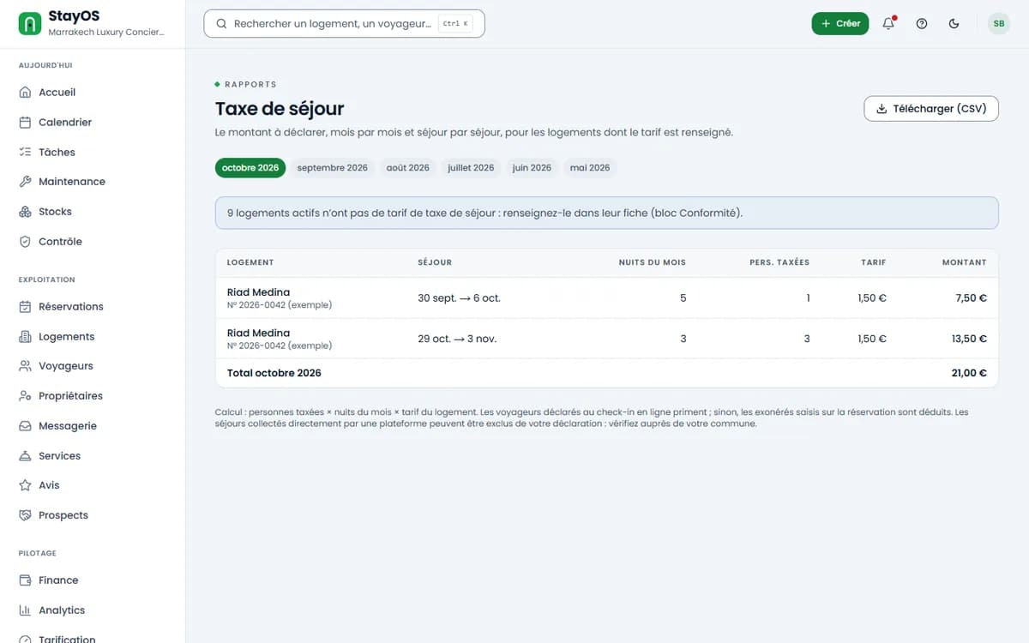1029x643 pixels.
Task: Click the Finance wallet icon
Action: pyautogui.click(x=25, y=580)
